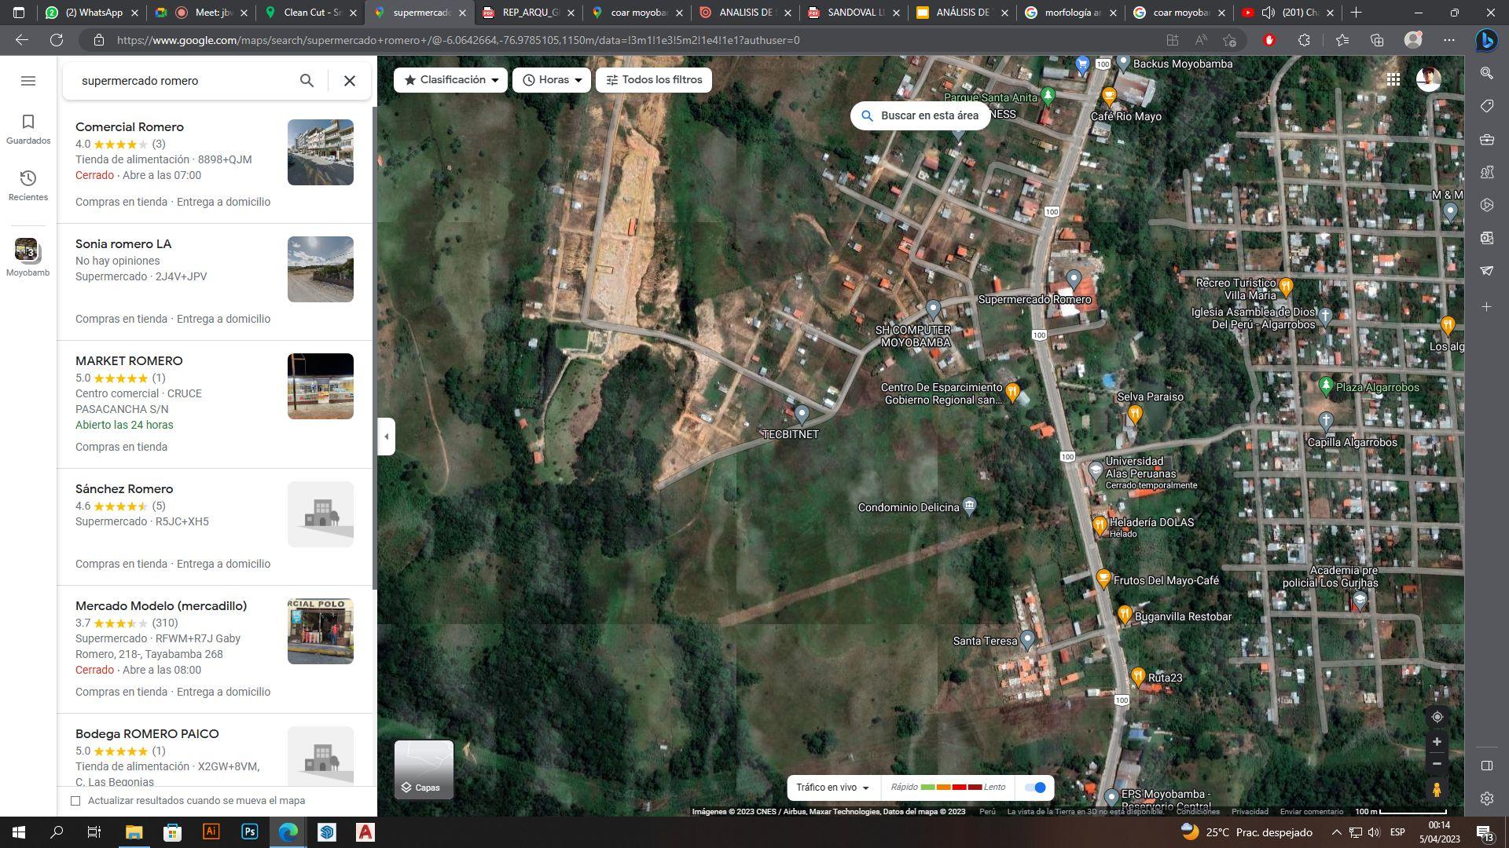
Task: Zoom in on the map
Action: click(x=1437, y=742)
